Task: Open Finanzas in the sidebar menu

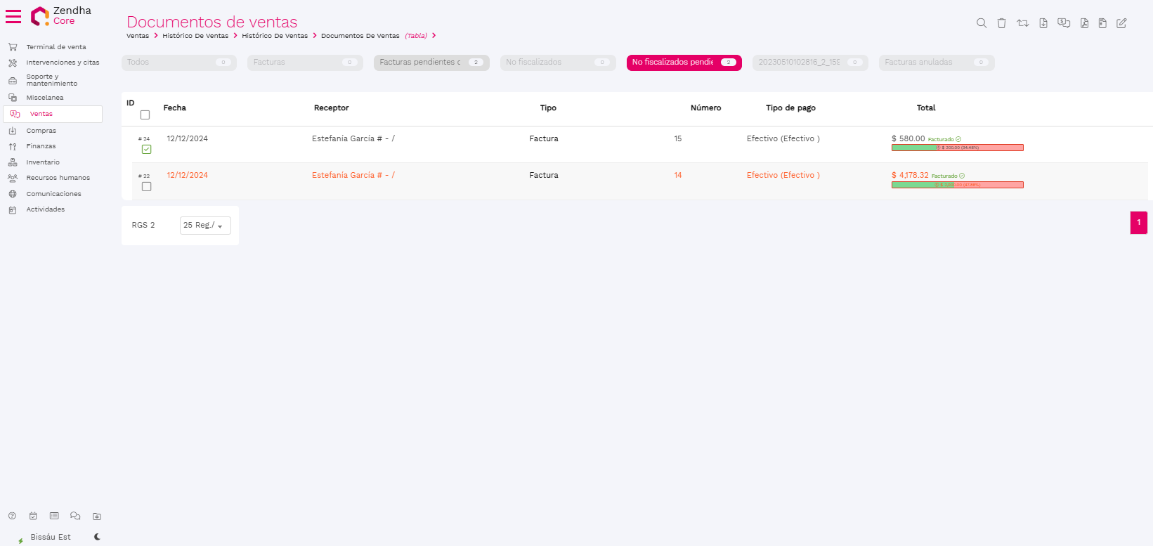Action: tap(41, 146)
